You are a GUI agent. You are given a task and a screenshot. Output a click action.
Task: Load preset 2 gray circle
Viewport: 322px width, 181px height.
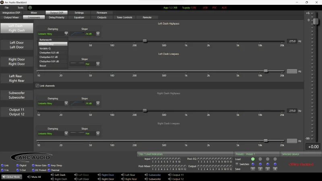[260, 159]
